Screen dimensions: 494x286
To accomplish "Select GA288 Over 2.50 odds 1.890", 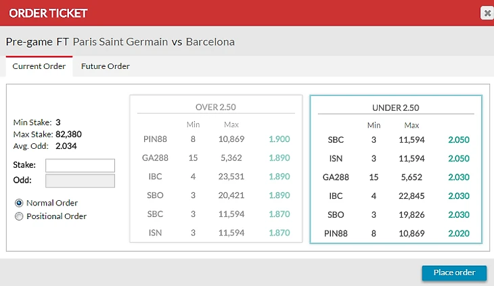I will pyautogui.click(x=279, y=158).
